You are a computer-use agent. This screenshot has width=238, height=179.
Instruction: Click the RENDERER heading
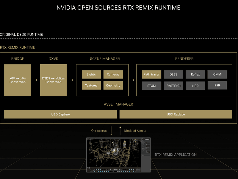184,58
